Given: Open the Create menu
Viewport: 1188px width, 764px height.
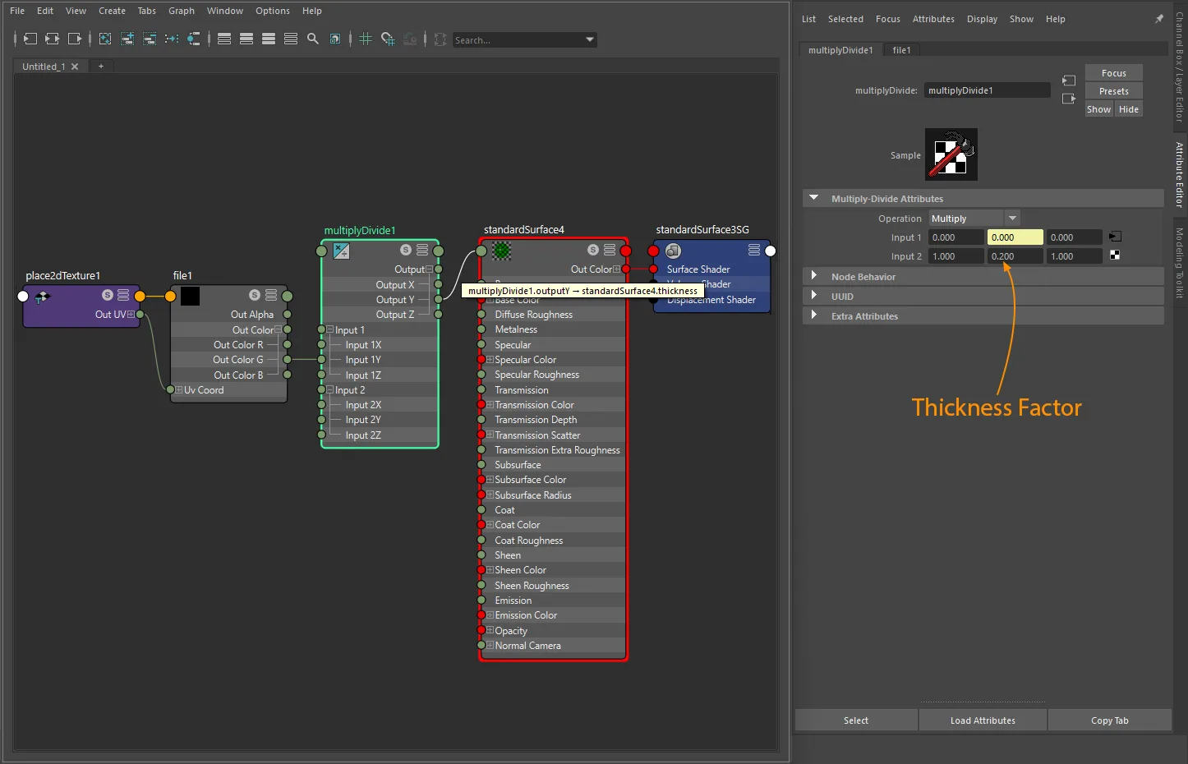Looking at the screenshot, I should 112,11.
